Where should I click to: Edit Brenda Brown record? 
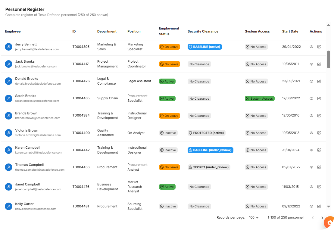319,116
